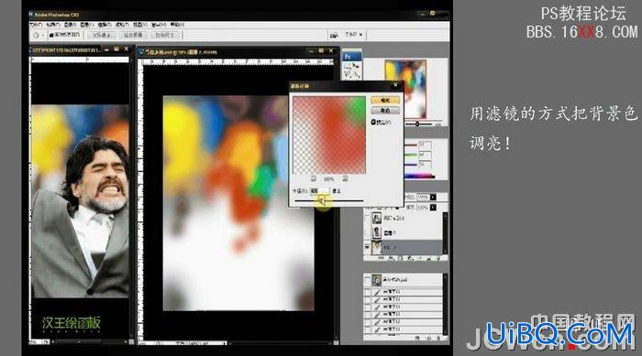
Task: Toggle the Preview checkbox in the dialog
Action: pyautogui.click(x=373, y=123)
